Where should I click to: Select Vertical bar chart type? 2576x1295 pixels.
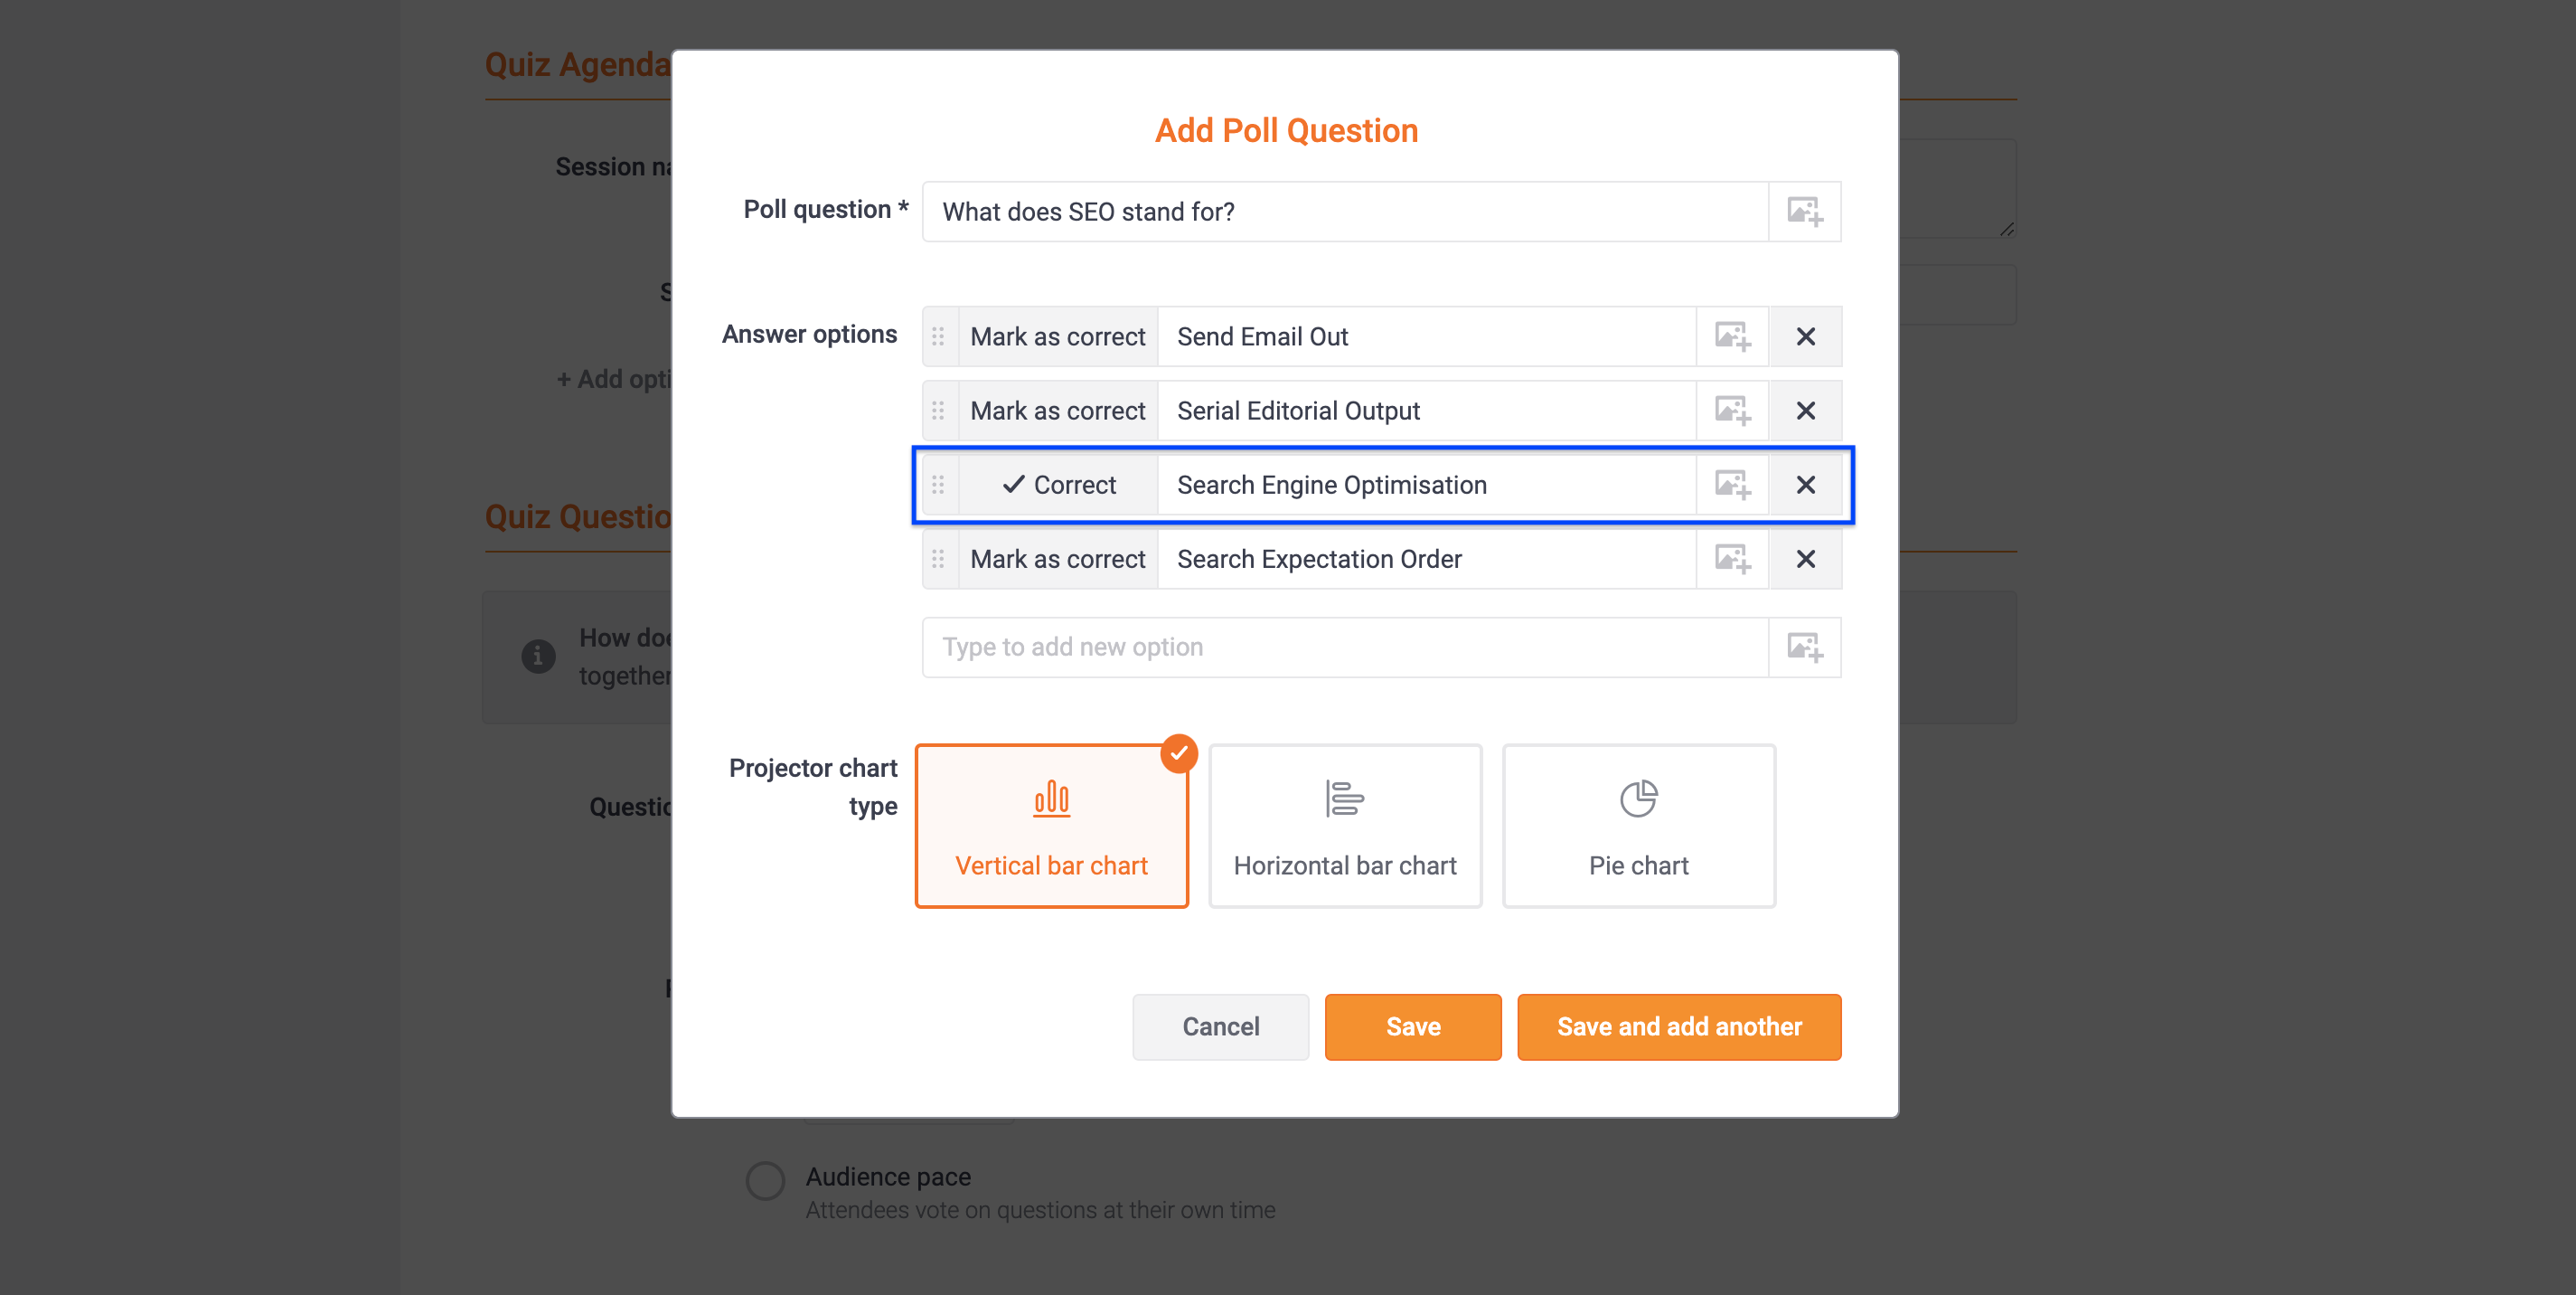pos(1051,826)
